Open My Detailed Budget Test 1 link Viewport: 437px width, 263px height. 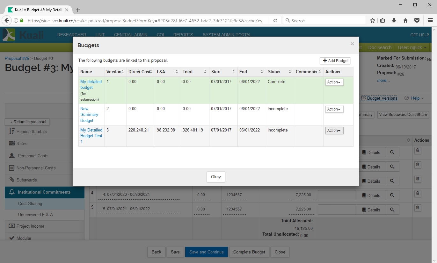(91, 136)
